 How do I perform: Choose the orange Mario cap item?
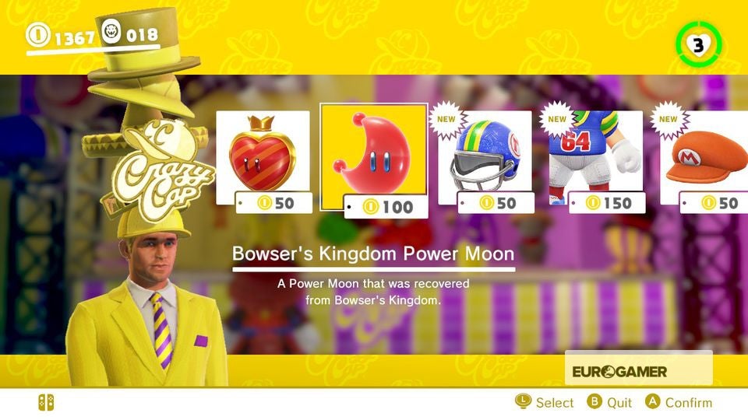704,157
